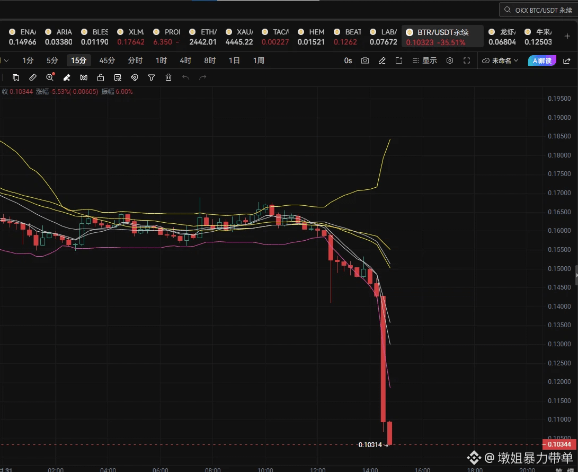Switch to 8时 timeframe
The image size is (578, 472).
pos(210,60)
